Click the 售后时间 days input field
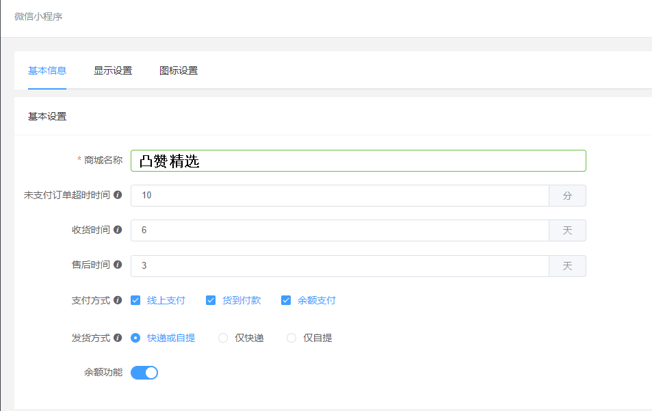 340,265
